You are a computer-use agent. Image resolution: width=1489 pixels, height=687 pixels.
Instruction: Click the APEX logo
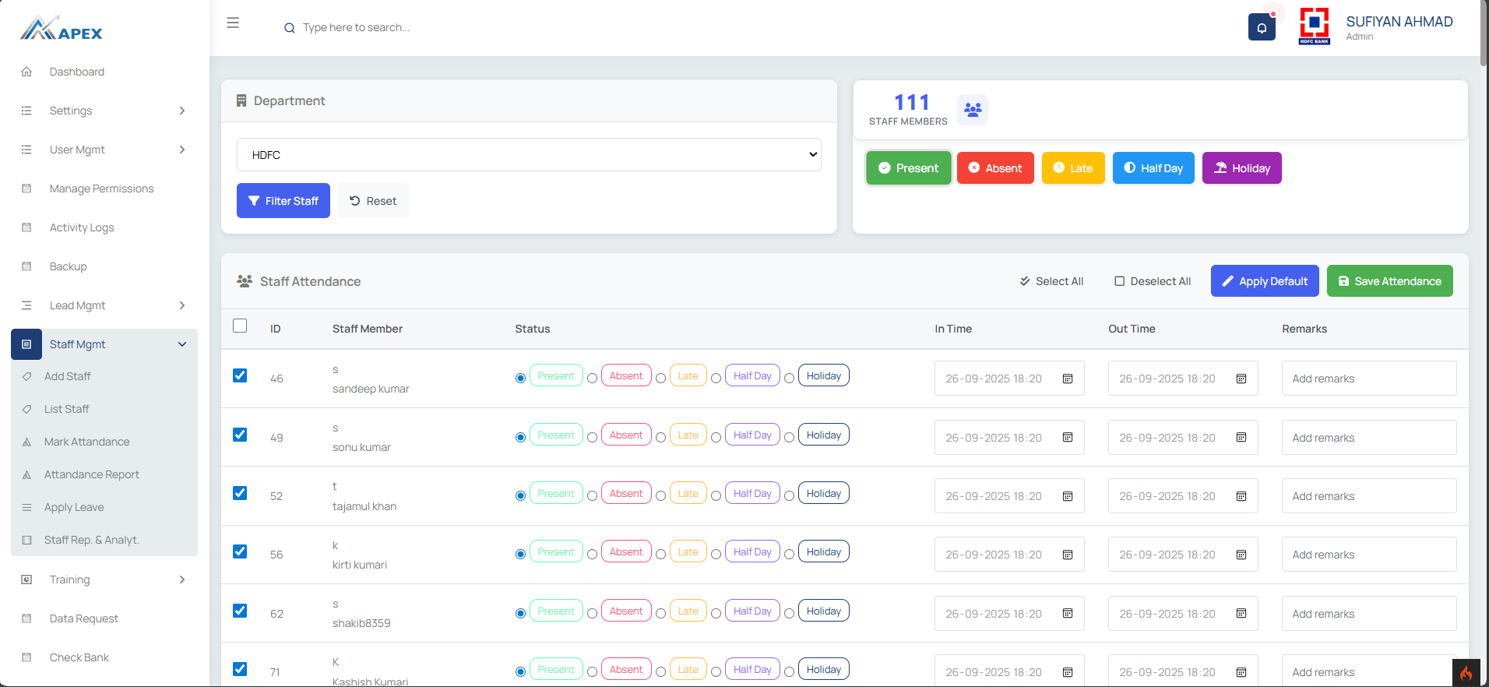click(x=62, y=29)
